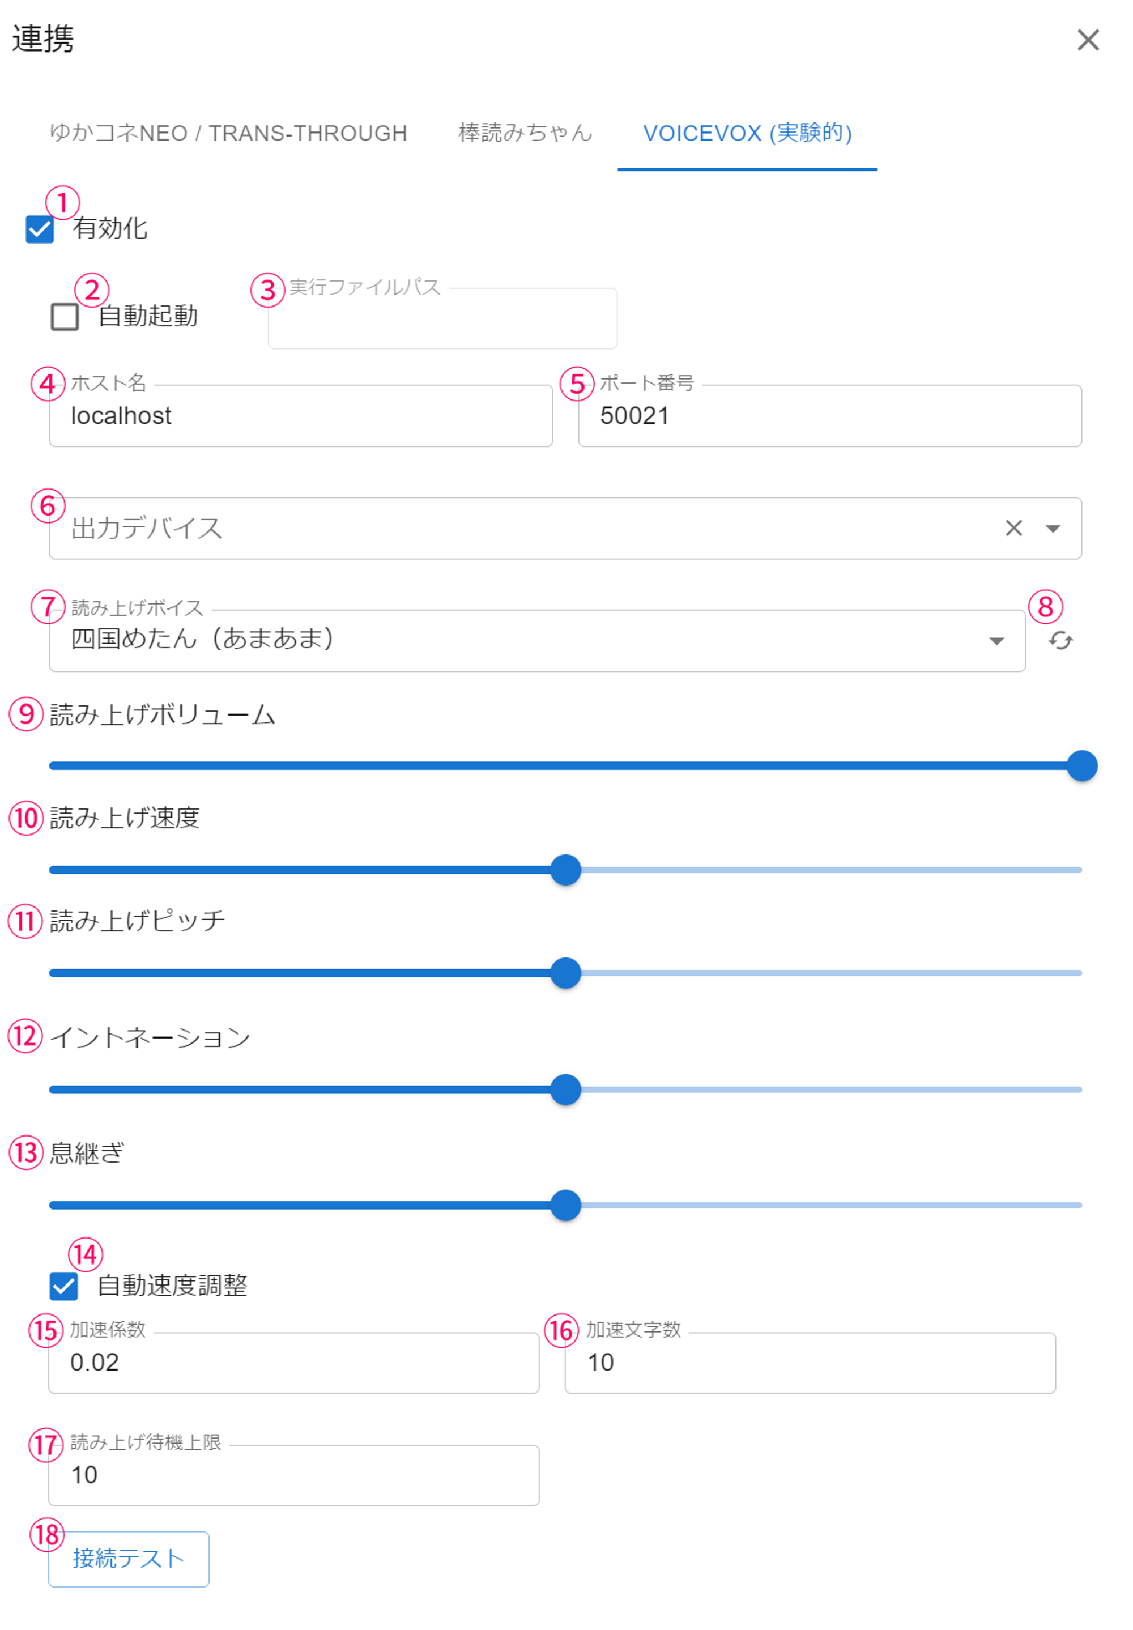
Task: Click the 読み上げボリューム slider handle
Action: pos(1082,766)
